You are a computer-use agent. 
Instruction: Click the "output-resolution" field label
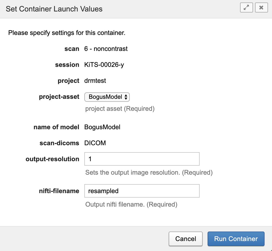tap(52, 159)
